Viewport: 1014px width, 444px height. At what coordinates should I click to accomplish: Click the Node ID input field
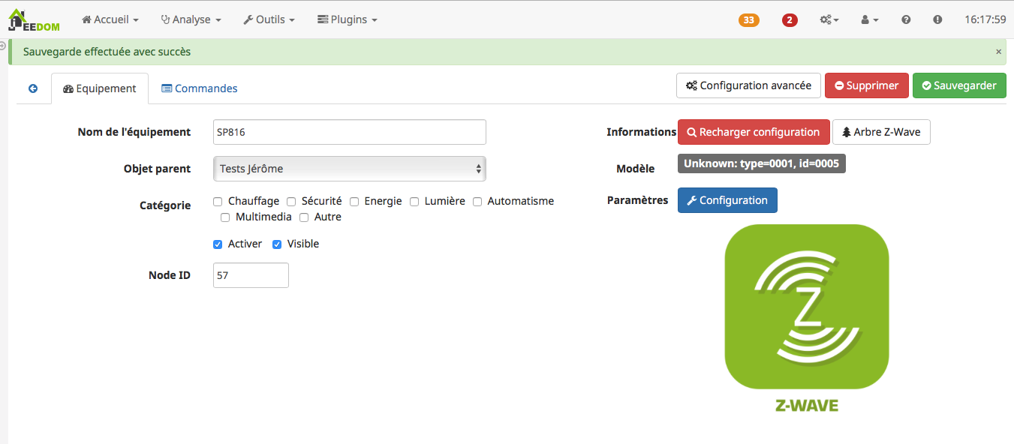pos(251,275)
